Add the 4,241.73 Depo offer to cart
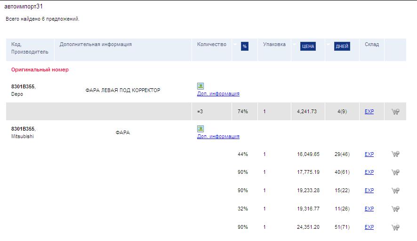Image resolution: width=417 pixels, height=241 pixels. coord(395,112)
